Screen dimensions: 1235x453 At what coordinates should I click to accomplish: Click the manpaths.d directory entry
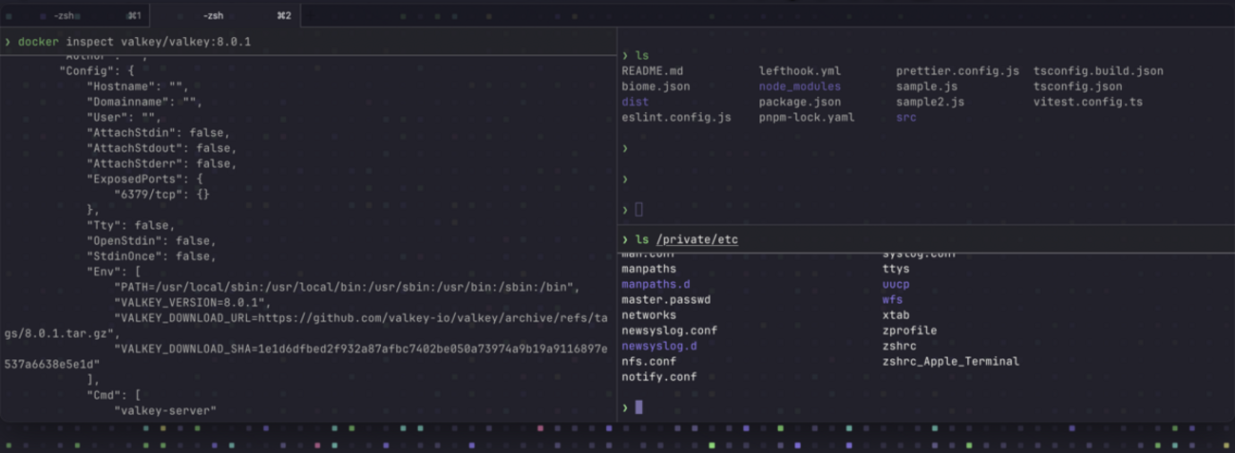click(655, 284)
